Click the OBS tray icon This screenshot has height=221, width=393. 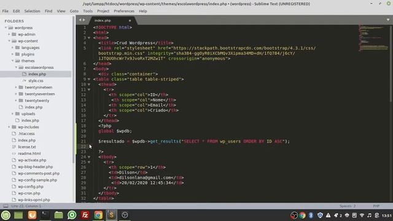(294, 215)
